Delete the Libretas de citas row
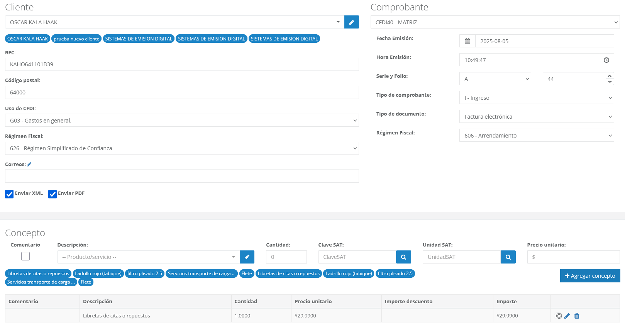Viewport: 625px width, 329px height. [577, 316]
